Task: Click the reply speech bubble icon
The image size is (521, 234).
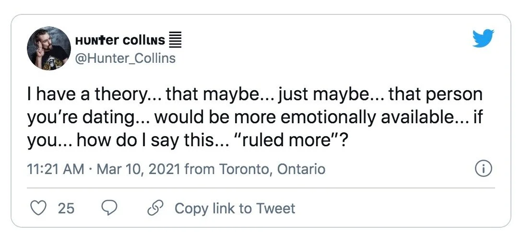Action: point(110,208)
